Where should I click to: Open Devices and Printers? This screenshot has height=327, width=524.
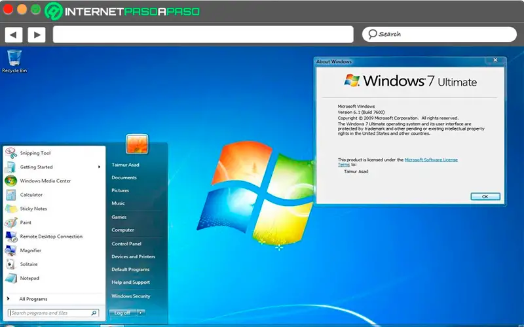(x=134, y=256)
